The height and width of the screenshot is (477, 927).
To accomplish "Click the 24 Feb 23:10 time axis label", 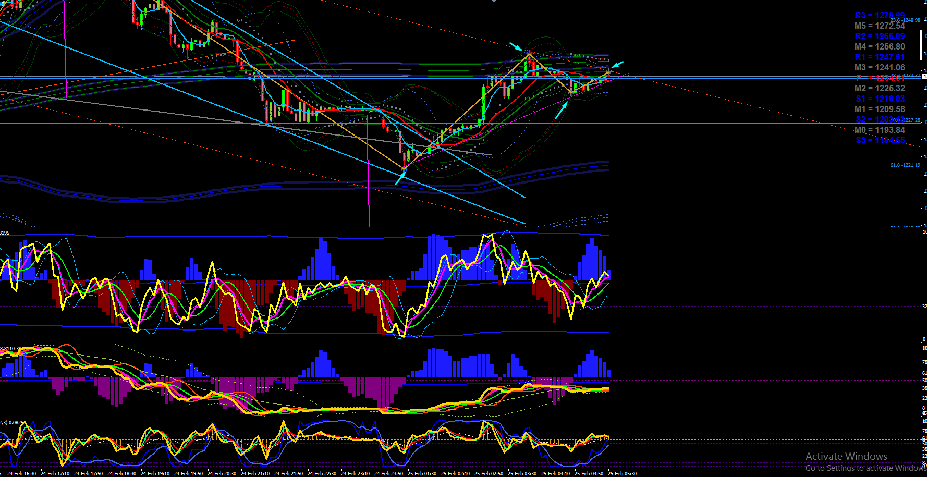I will tap(355, 474).
